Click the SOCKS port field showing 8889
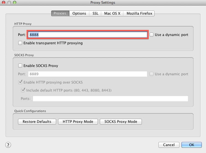This screenshot has height=153, width=206. (88, 74)
